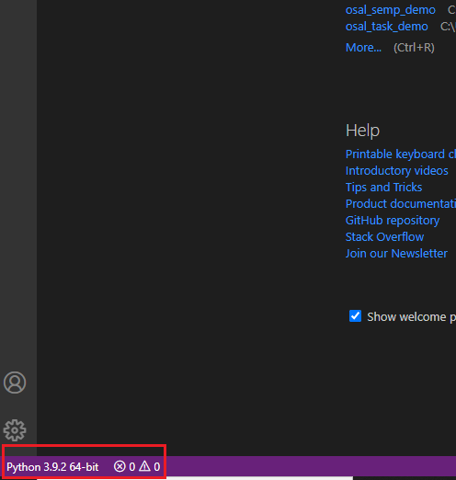
Task: Open the Tips and Tricks link
Action: 383,187
